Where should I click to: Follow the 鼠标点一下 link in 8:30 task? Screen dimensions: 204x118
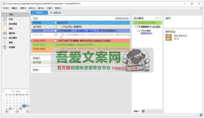pos(93,31)
